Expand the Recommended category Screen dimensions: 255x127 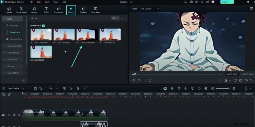point(12,46)
